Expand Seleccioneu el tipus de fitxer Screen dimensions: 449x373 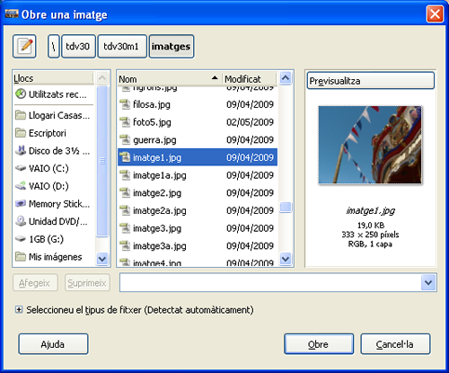click(19, 310)
